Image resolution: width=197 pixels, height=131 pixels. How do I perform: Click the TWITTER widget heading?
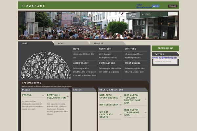pos(159,54)
